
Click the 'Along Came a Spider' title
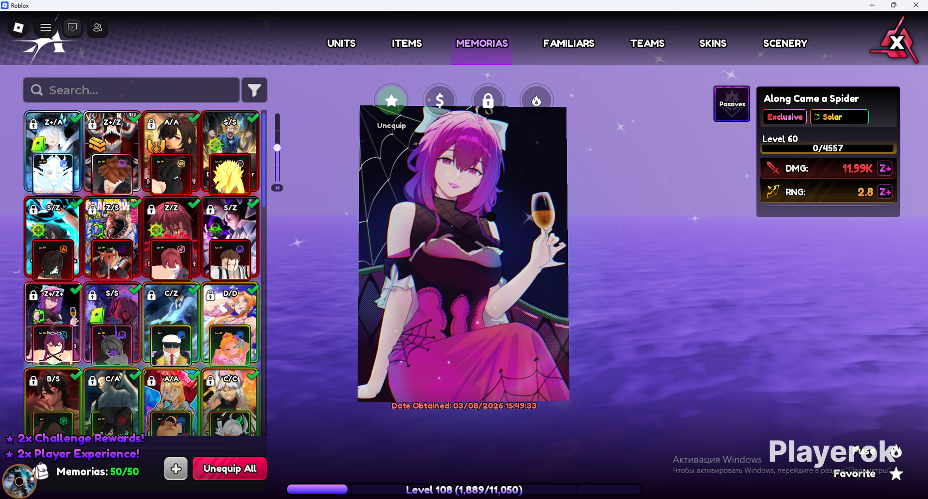click(x=811, y=98)
